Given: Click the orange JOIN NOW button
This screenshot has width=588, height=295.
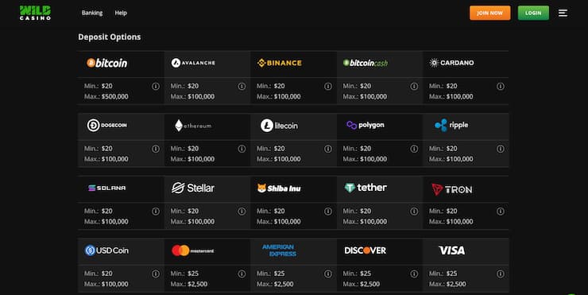Looking at the screenshot, I should click(x=489, y=13).
